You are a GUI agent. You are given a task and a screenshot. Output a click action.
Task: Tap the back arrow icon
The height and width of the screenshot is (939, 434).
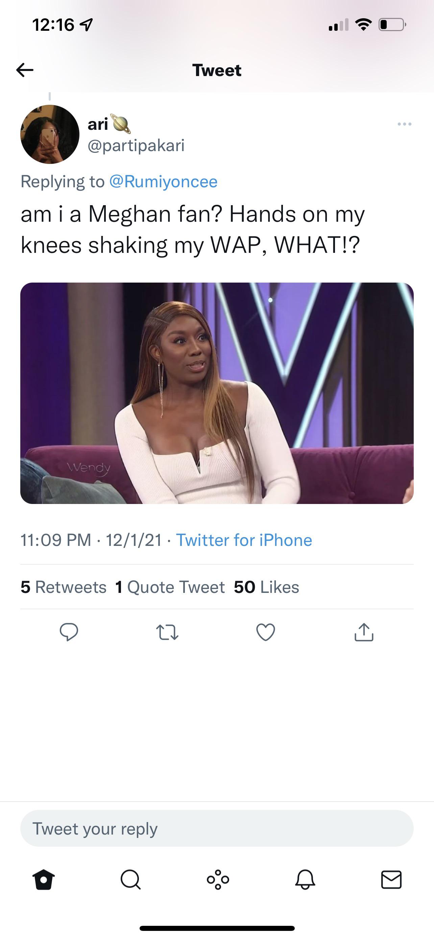coord(25,70)
